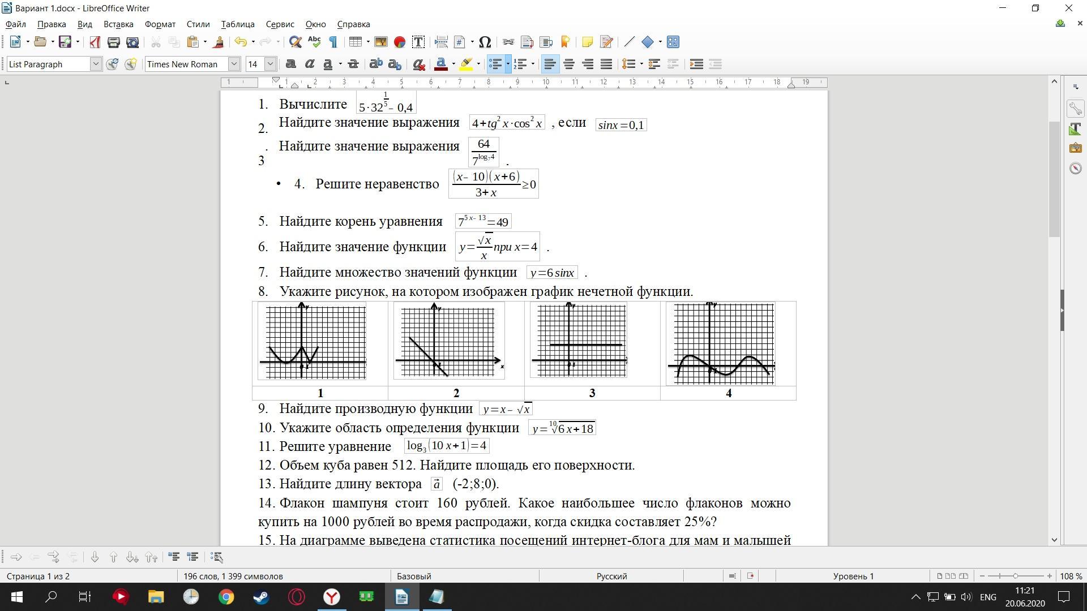Viewport: 1087px width, 611px height.
Task: Click the clone formatting paintbrush icon
Action: point(219,42)
